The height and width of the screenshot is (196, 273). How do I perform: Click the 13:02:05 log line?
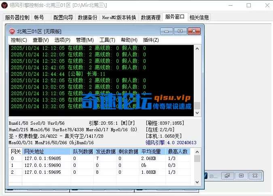click(78, 87)
